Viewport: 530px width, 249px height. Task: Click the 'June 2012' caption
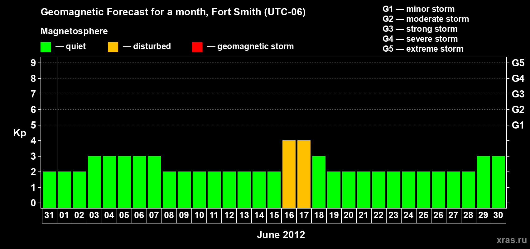(281, 235)
